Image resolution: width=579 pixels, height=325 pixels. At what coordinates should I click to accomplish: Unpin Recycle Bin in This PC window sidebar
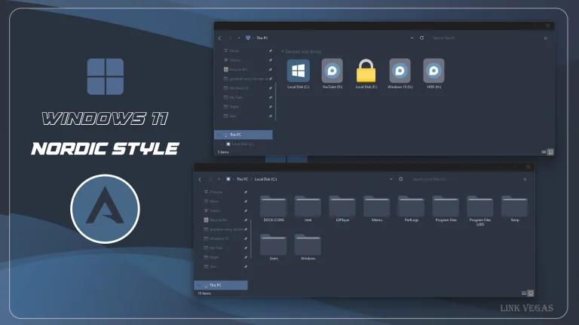click(x=271, y=69)
